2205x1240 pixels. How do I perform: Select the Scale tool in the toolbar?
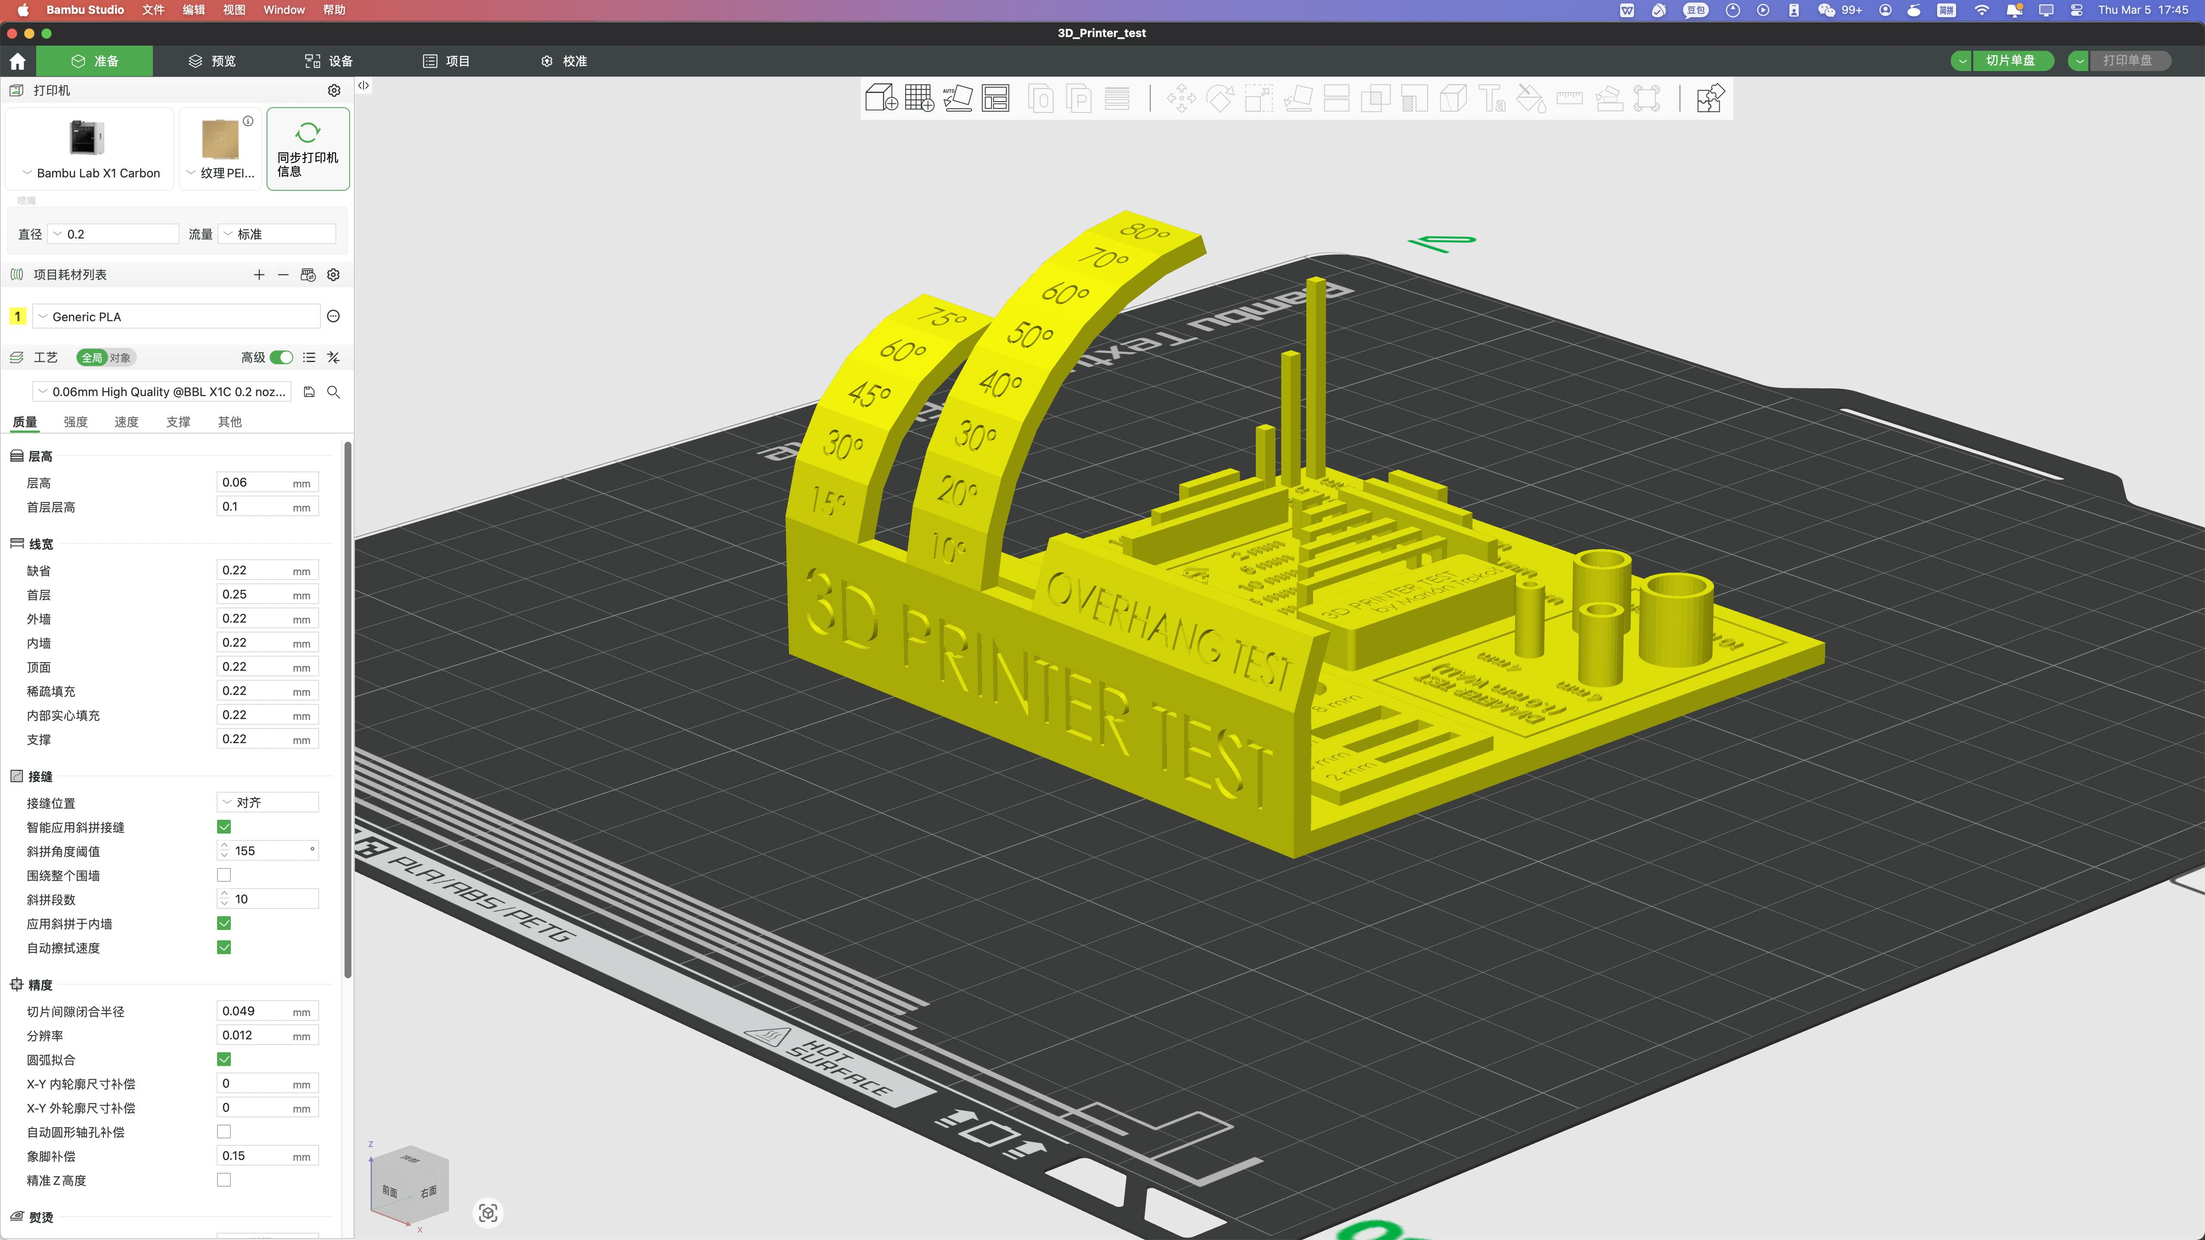click(x=1258, y=98)
